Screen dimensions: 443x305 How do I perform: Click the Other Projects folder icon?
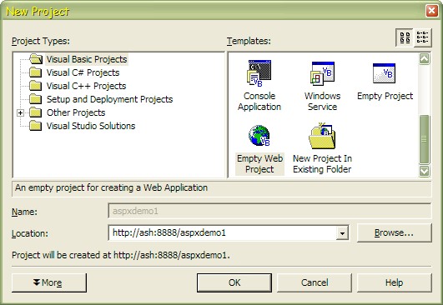pos(36,112)
